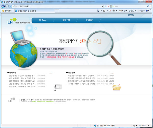This screenshot has height=128, width=153.
Task: Click the bid date 2010.03.24 ~2010.03.31
Action: pyautogui.click(x=105, y=76)
